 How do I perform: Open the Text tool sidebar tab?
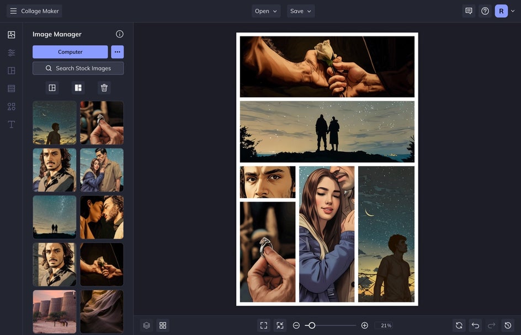[11, 124]
